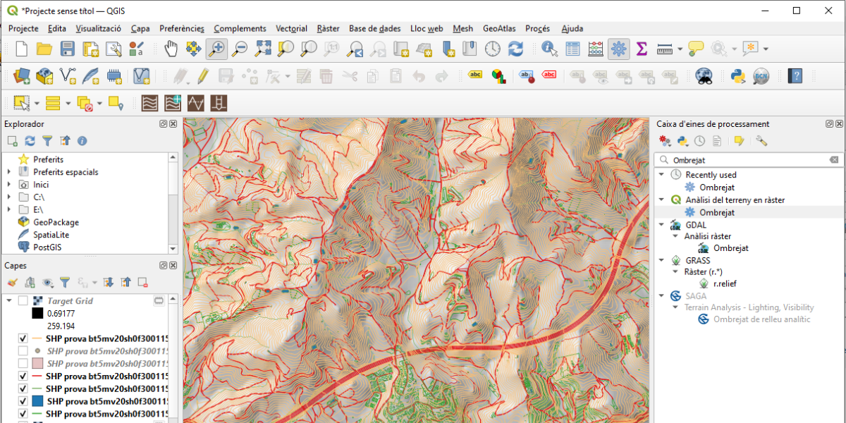This screenshot has width=846, height=423.
Task: Open the Vectorial menu
Action: point(291,28)
